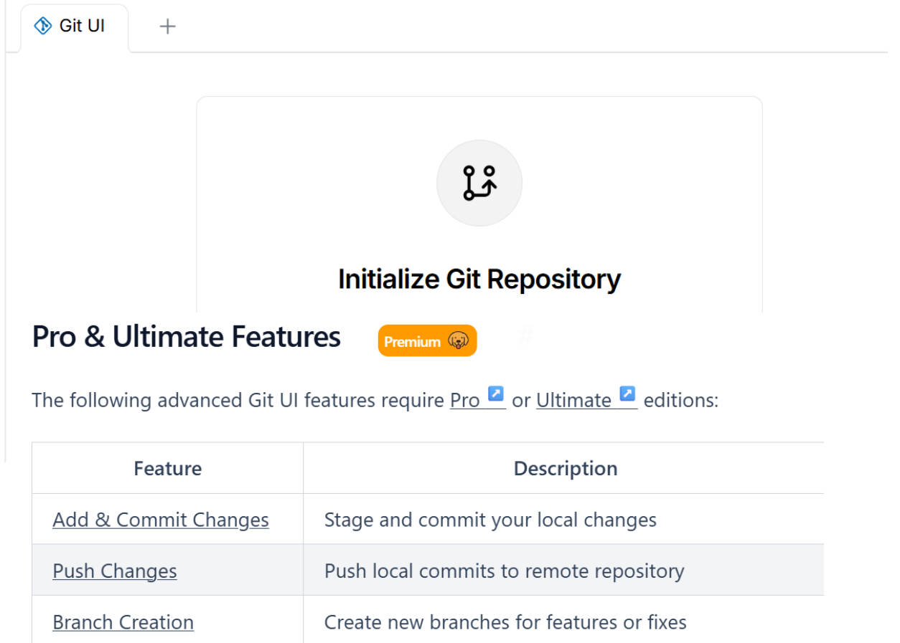
Task: Switch to the Git UI tab
Action: tap(82, 26)
